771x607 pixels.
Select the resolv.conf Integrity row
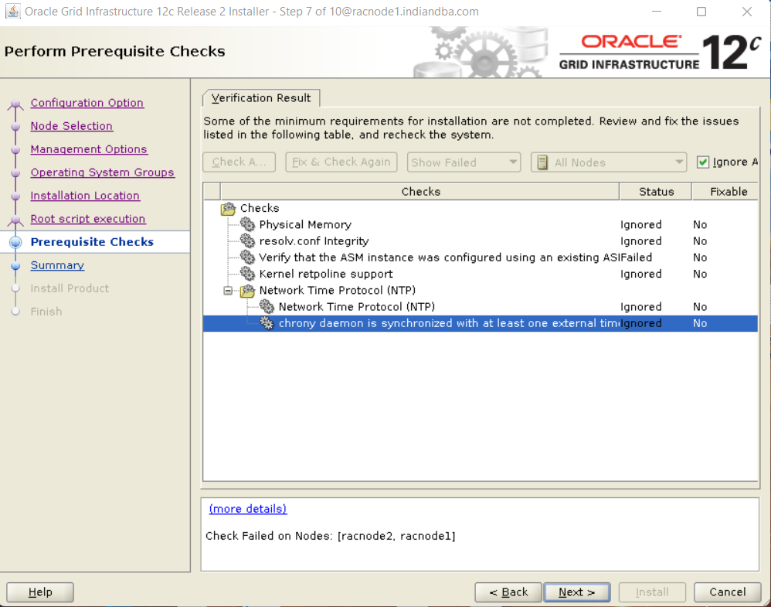481,241
